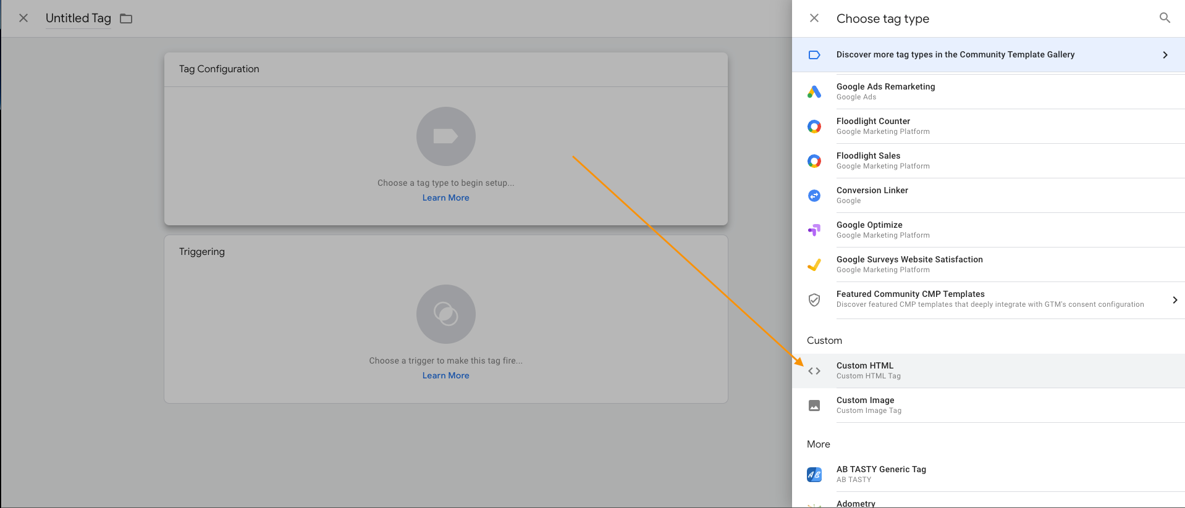Click Learn More under Triggering
Screen dimensions: 1185x508
[445, 375]
